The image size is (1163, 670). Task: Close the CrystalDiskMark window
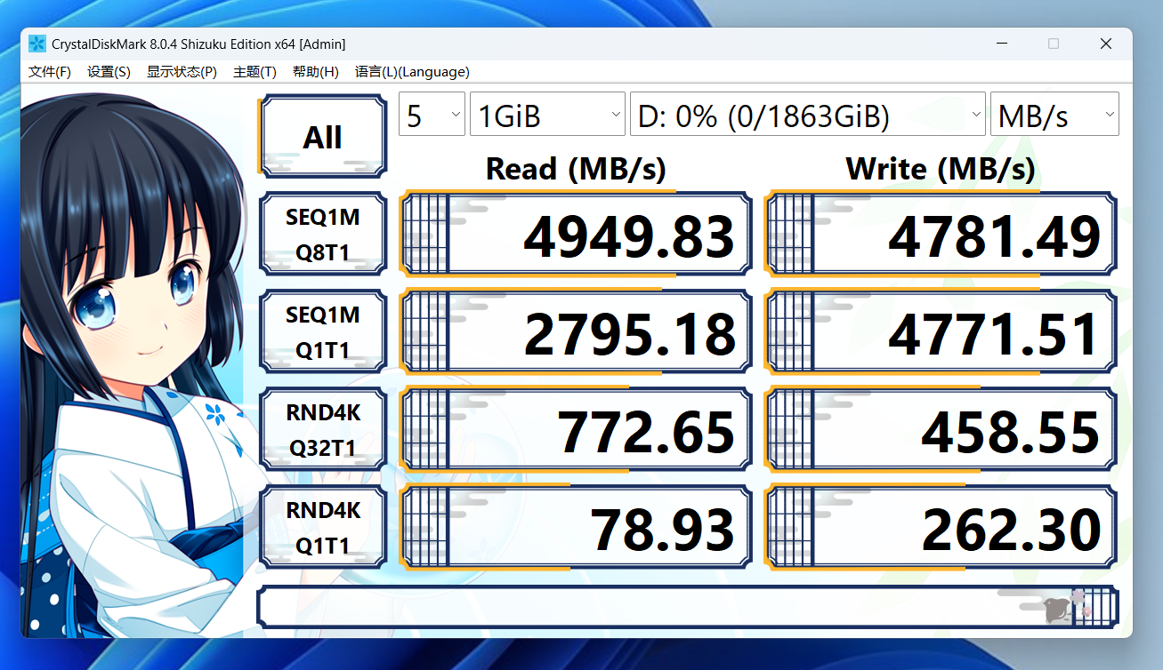(x=1106, y=44)
